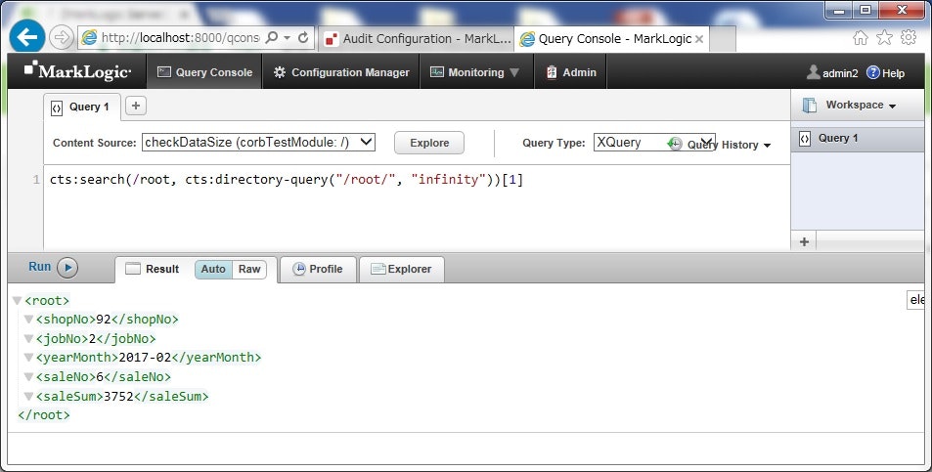Screen dimensions: 932x472
Task: Click the closing </root> tag
Action: click(44, 415)
